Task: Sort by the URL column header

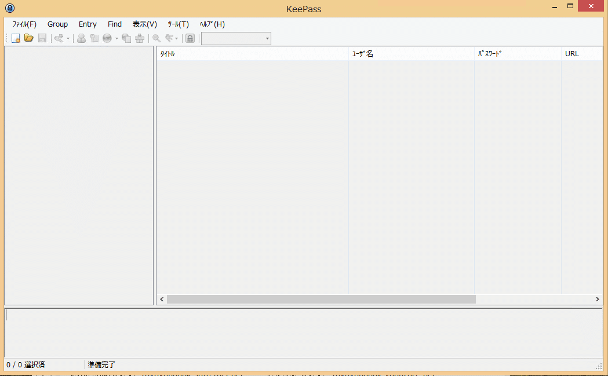Action: [x=582, y=53]
